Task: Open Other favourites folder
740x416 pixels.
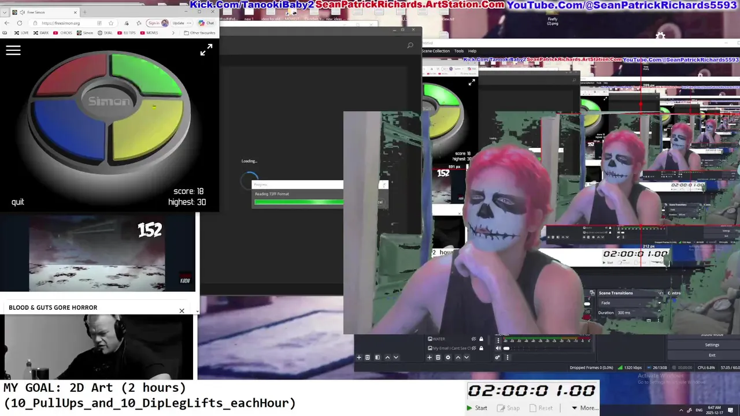Action: pos(199,33)
